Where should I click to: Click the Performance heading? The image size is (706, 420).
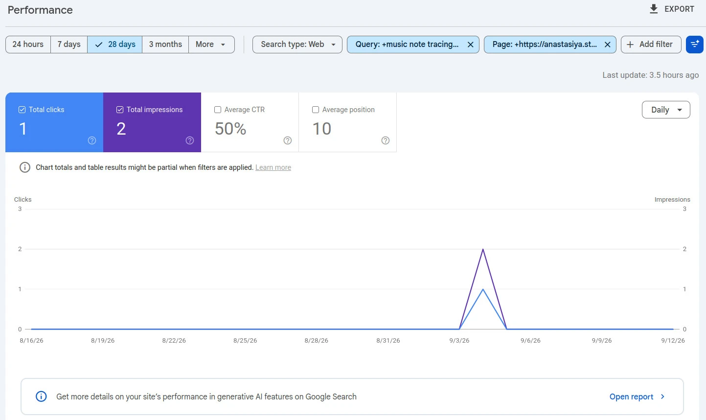[x=40, y=10]
